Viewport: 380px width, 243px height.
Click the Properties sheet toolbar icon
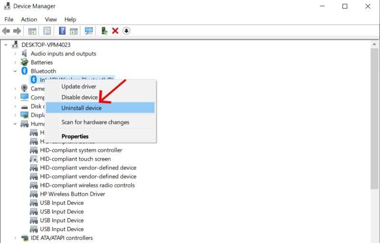(x=47, y=31)
